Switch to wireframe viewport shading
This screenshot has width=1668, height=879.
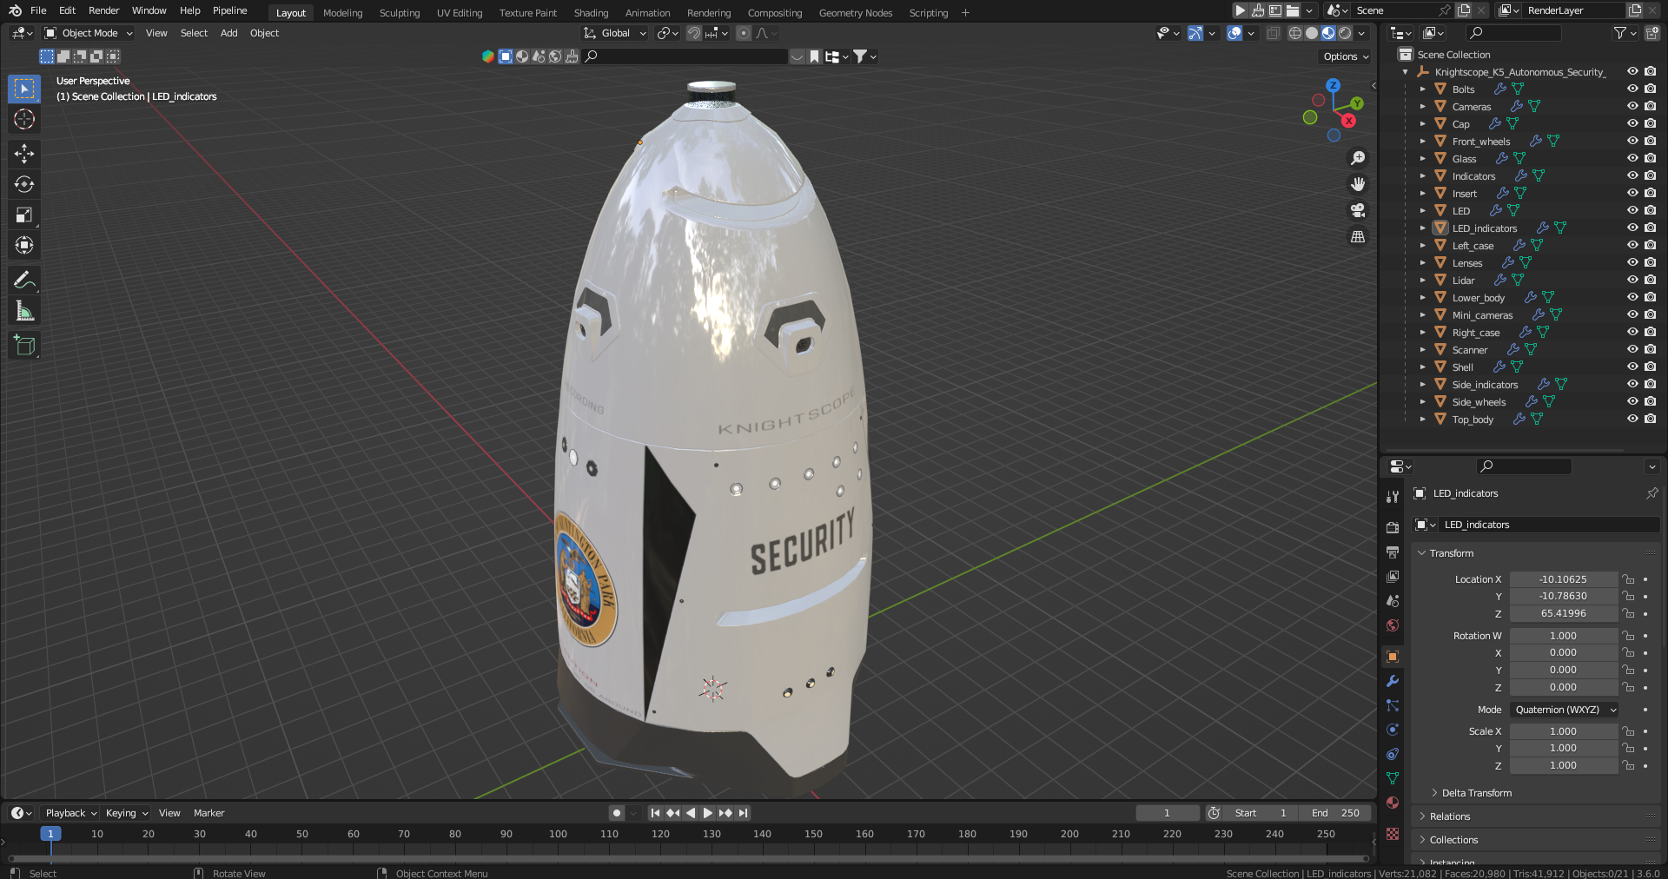[1295, 33]
